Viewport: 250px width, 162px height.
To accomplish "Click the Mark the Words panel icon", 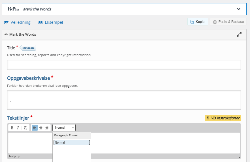I will coord(6,34).
